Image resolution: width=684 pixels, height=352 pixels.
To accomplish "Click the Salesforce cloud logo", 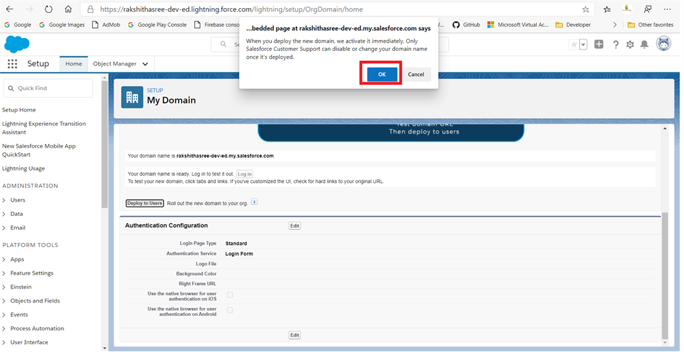I will click(x=17, y=45).
